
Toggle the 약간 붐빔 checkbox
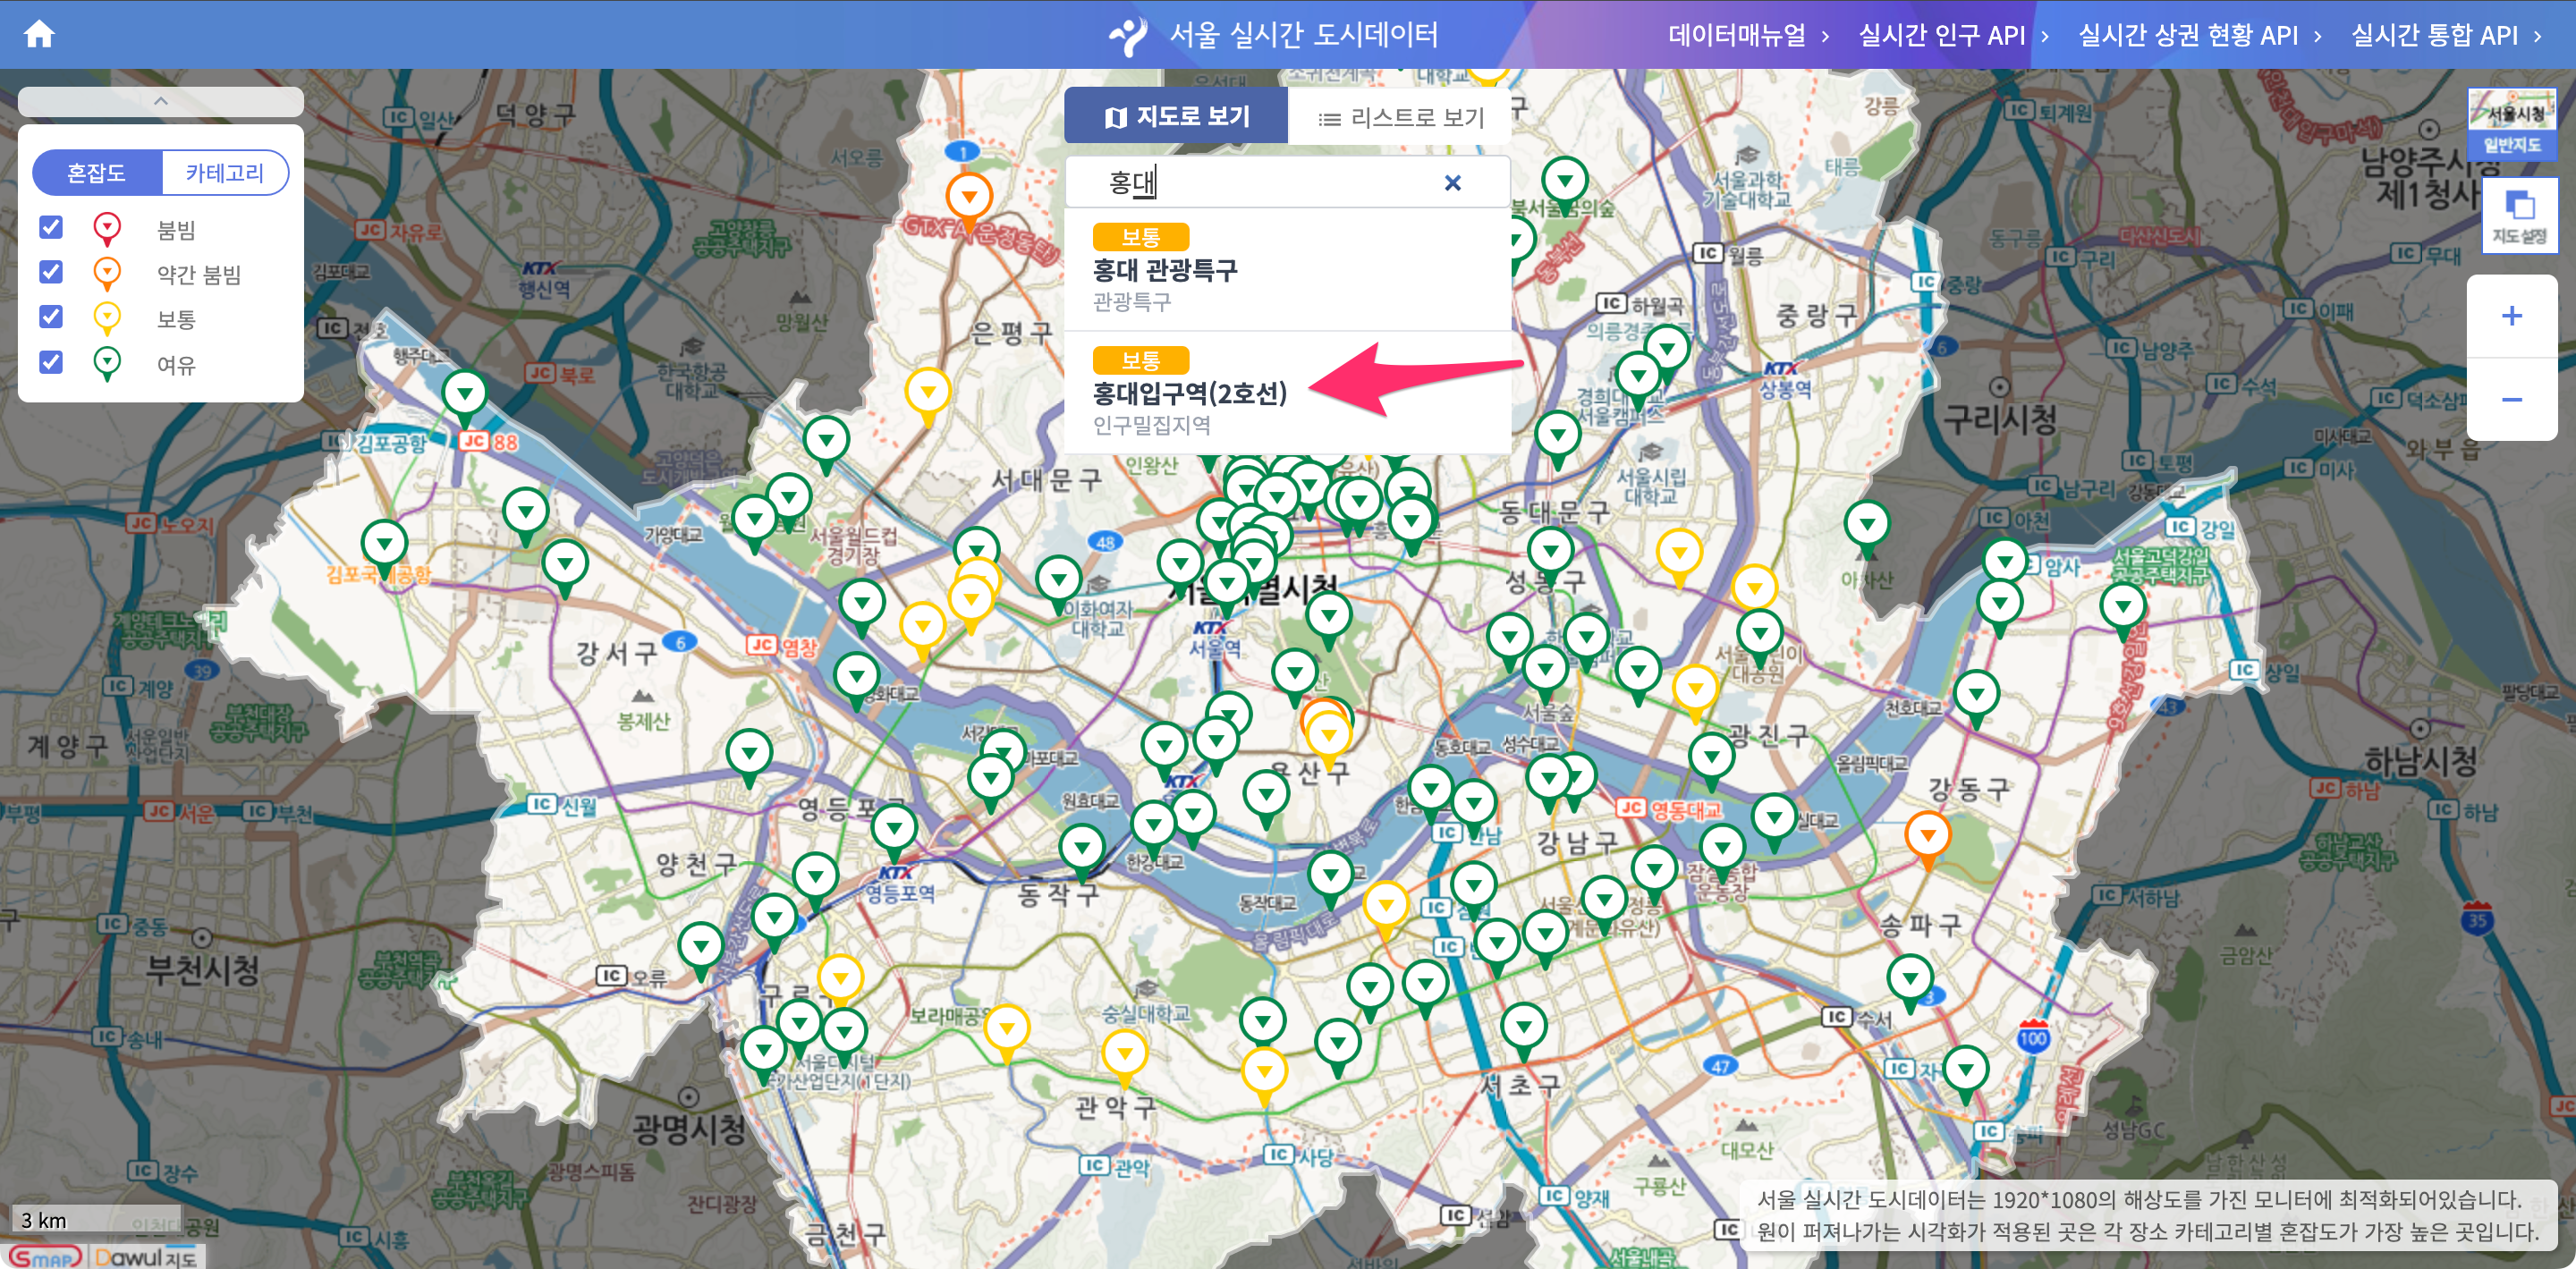click(51, 272)
